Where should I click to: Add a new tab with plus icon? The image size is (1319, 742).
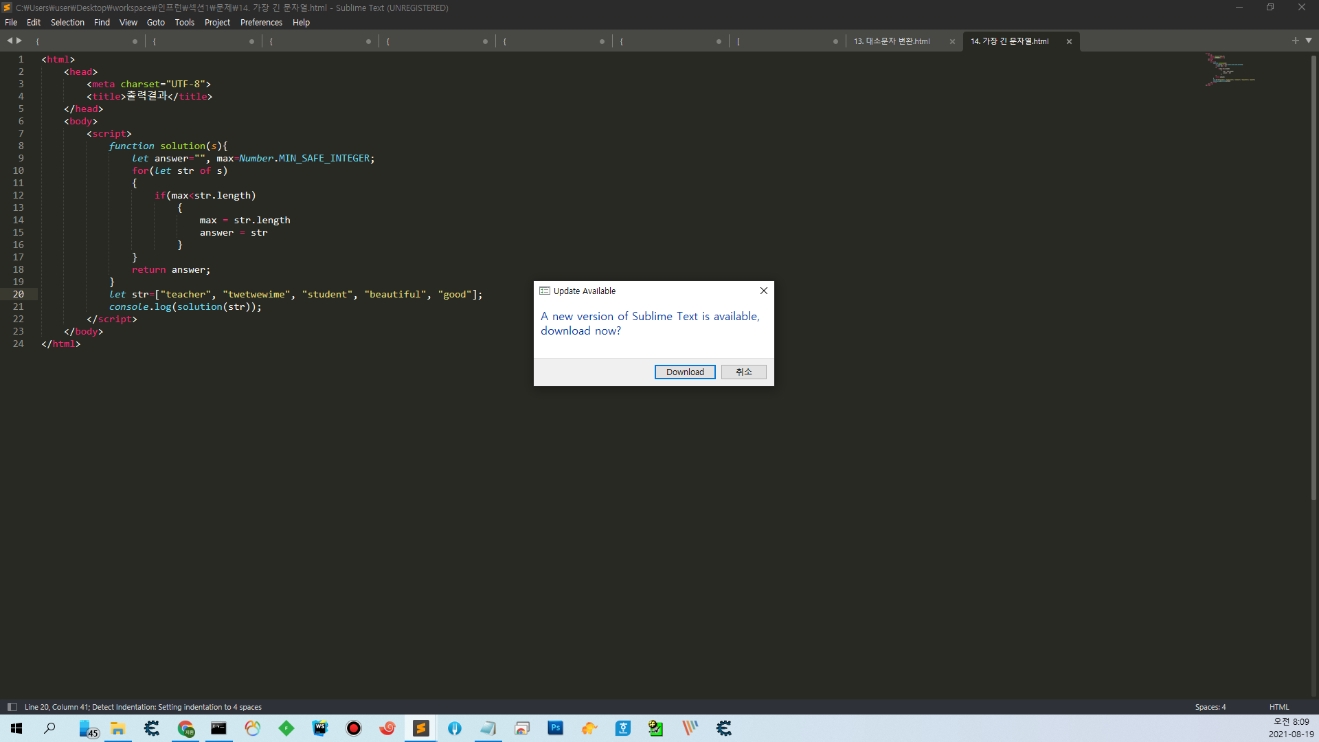click(1296, 41)
